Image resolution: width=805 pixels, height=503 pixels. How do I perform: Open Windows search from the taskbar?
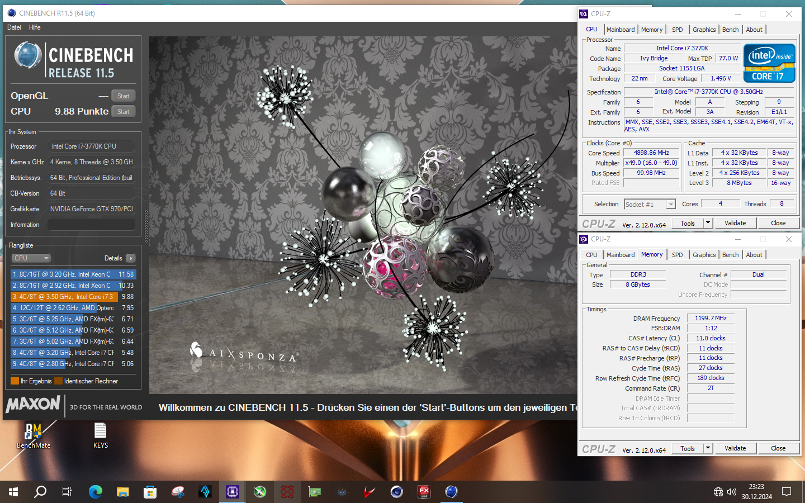point(40,492)
